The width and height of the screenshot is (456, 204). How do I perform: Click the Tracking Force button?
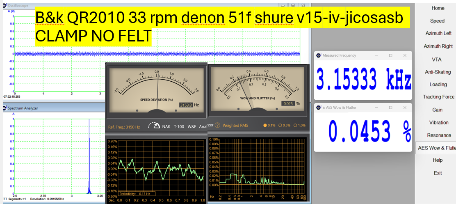pyautogui.click(x=438, y=97)
